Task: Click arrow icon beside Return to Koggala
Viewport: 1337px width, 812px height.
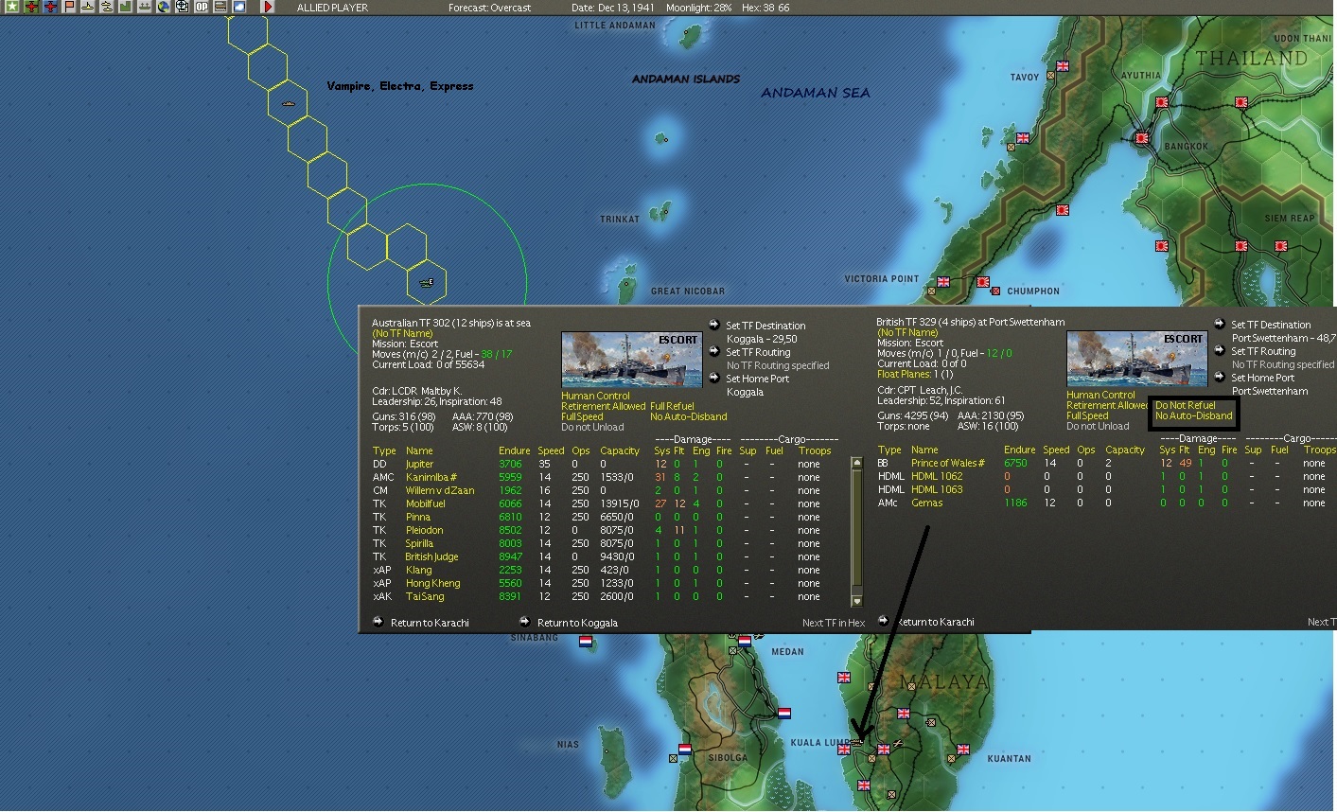Action: pyautogui.click(x=524, y=622)
